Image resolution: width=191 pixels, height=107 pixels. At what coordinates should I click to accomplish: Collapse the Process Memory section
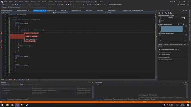click(x=158, y=24)
